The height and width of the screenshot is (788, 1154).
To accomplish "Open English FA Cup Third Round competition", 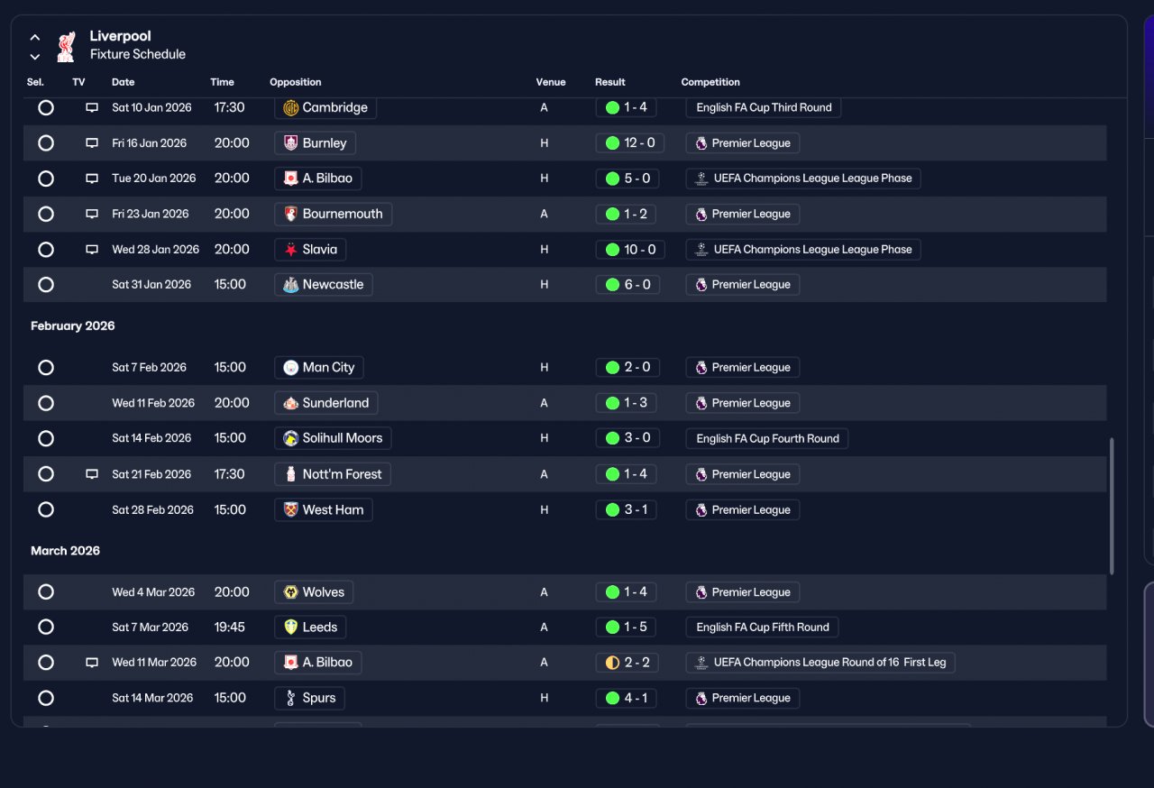I will point(764,108).
